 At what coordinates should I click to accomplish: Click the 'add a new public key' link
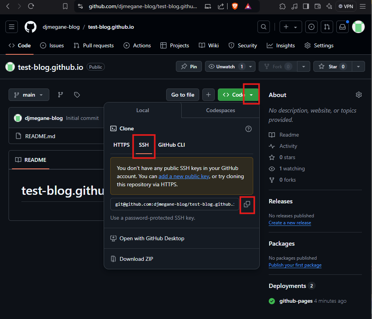pos(184,176)
